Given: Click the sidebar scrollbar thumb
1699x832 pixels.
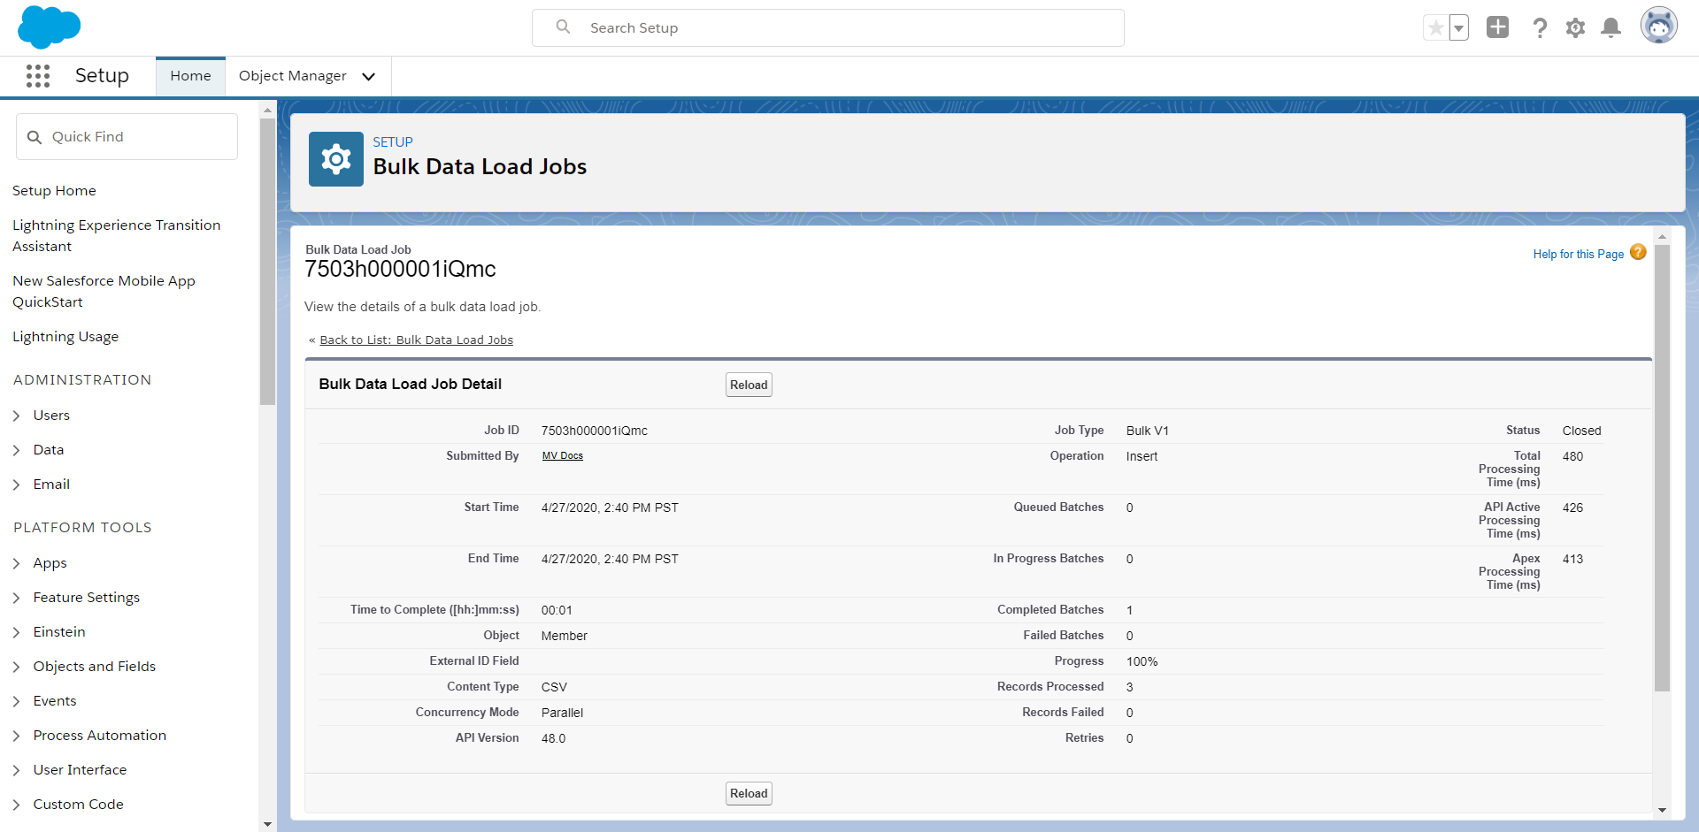Looking at the screenshot, I should 267,261.
